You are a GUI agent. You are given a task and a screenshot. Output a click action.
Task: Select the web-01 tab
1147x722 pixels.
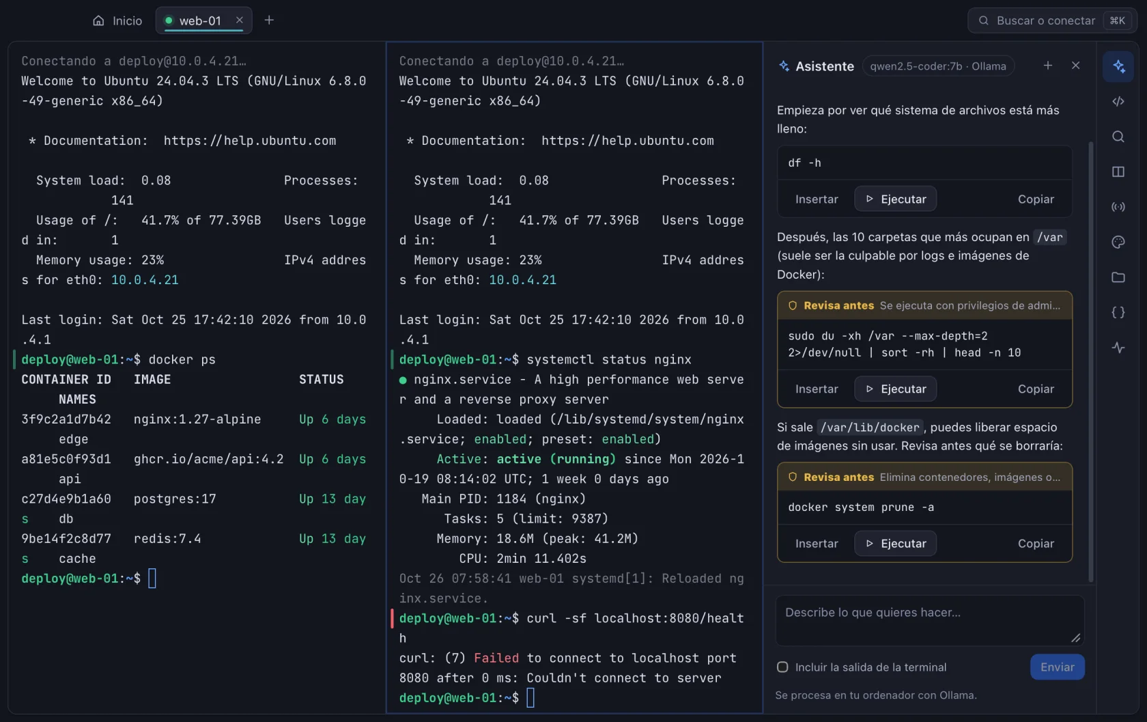point(203,20)
